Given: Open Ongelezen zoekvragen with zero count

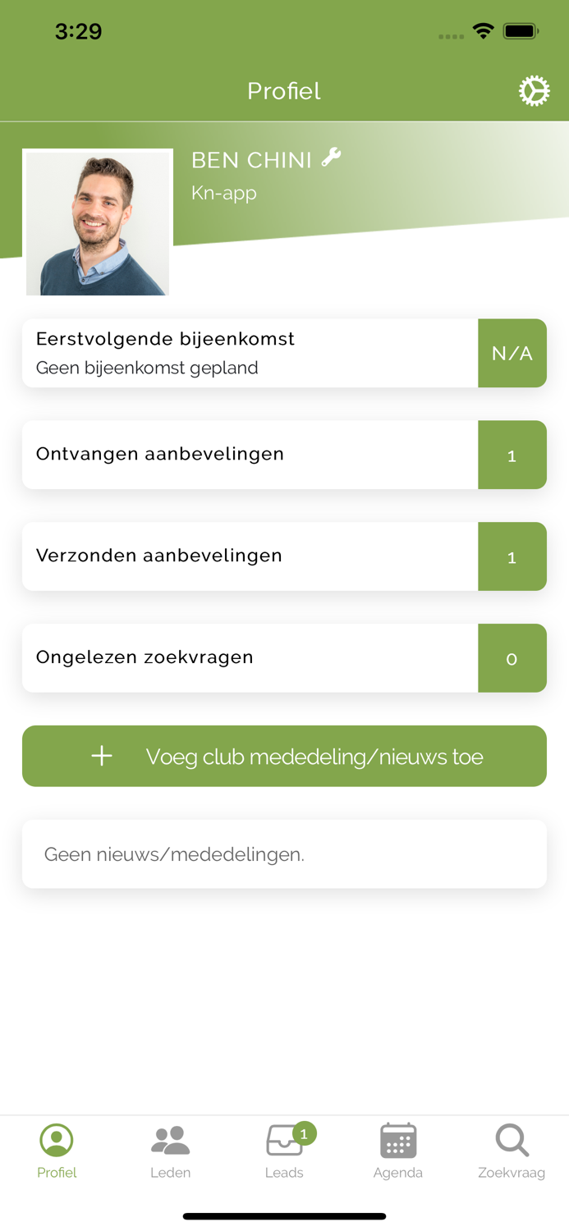Looking at the screenshot, I should [512, 658].
